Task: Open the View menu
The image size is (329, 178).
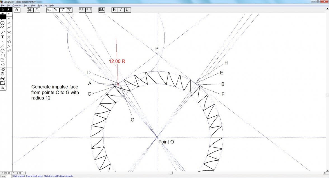Action: tap(33, 5)
